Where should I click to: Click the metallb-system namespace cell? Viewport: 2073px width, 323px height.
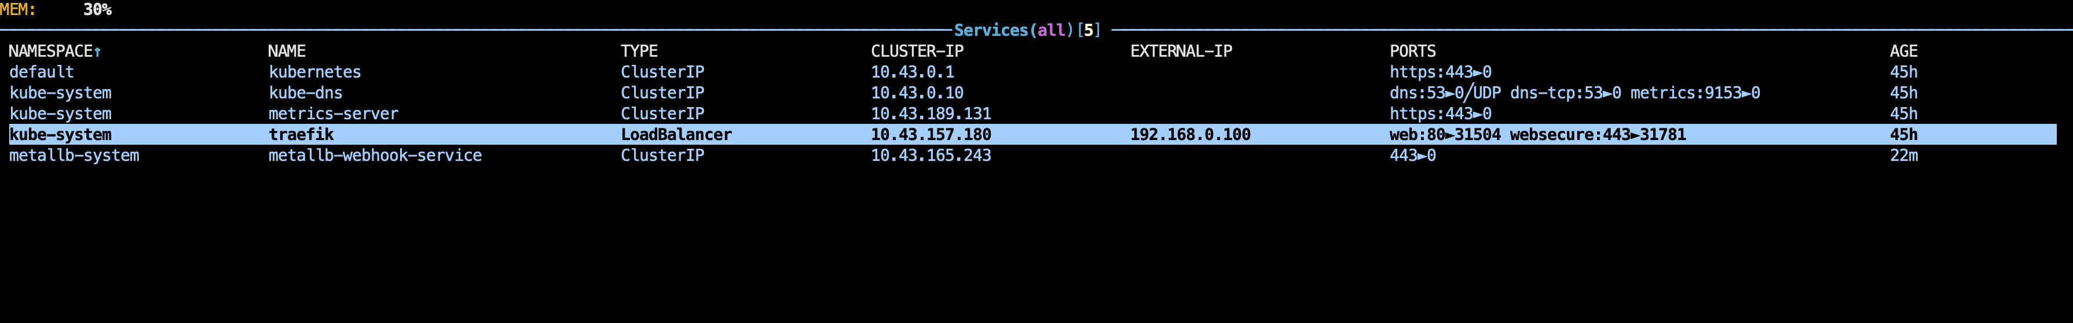74,156
